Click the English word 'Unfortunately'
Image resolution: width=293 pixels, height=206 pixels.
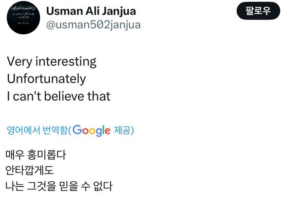click(x=46, y=79)
